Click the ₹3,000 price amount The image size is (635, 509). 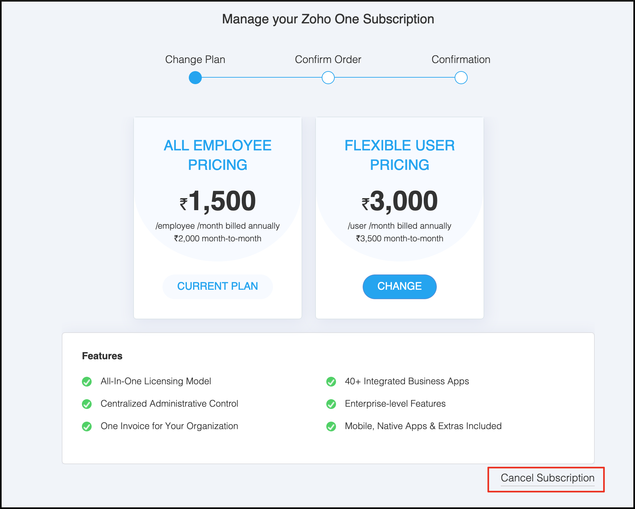(x=400, y=201)
